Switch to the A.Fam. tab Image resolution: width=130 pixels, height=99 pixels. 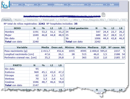(x=64, y=20)
